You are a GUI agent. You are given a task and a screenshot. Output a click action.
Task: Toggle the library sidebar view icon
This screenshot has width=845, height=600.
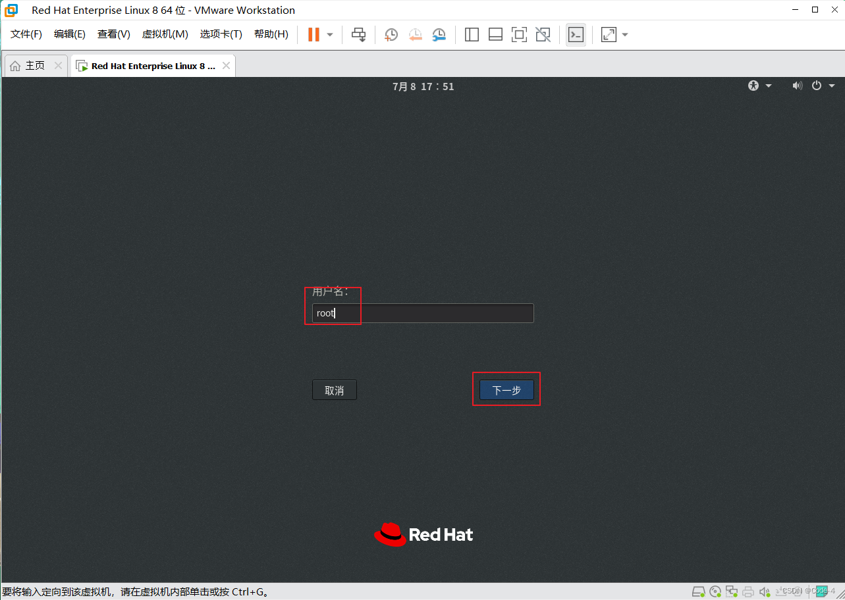(472, 34)
